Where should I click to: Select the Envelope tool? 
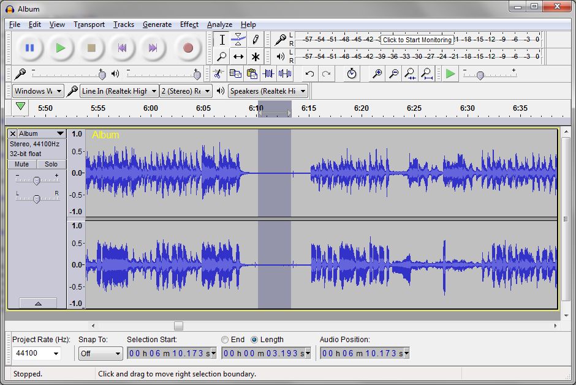(x=238, y=39)
